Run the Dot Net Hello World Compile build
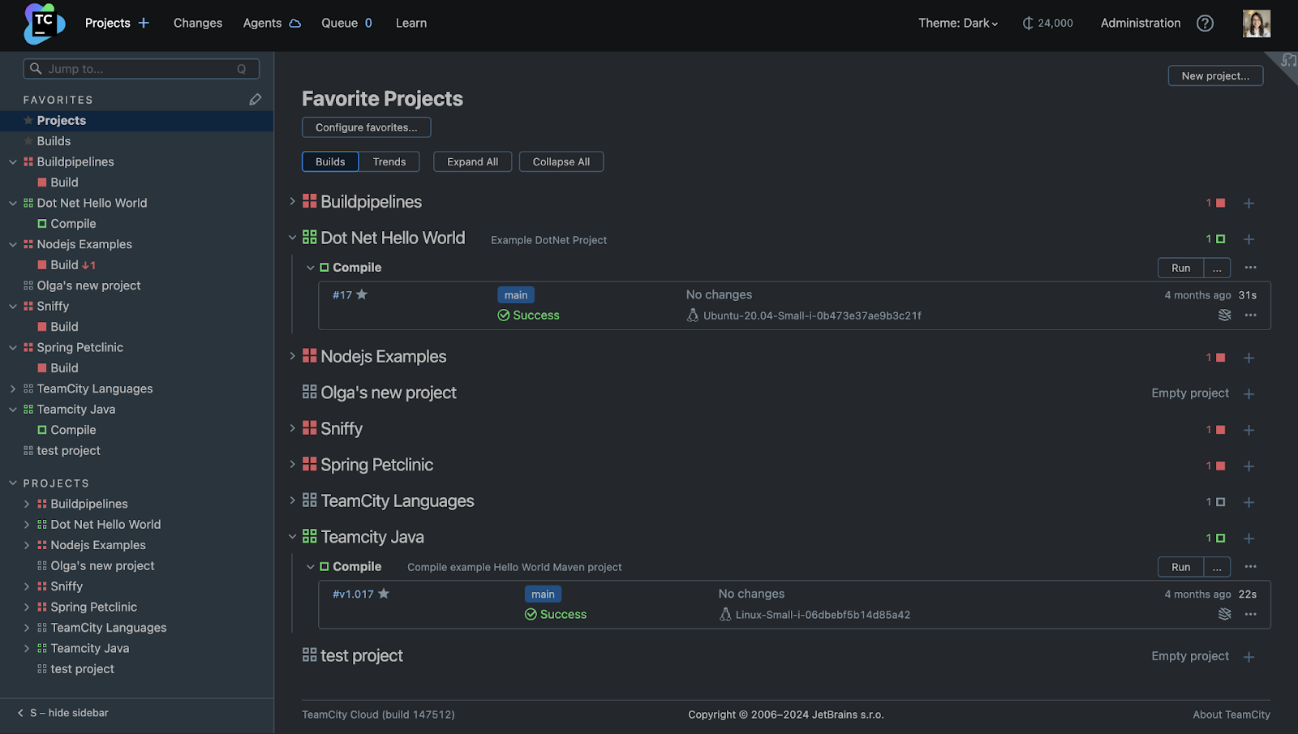The width and height of the screenshot is (1298, 734). 1180,268
